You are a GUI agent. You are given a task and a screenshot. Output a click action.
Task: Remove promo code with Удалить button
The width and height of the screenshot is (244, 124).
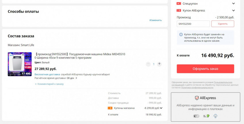tap(222, 24)
